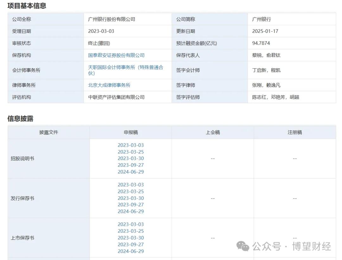Viewport: 342px width, 260px height.
Task: Select the short name value 广州银行
Action: (262, 19)
